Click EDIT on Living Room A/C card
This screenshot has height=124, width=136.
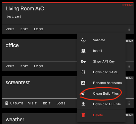(x=24, y=29)
